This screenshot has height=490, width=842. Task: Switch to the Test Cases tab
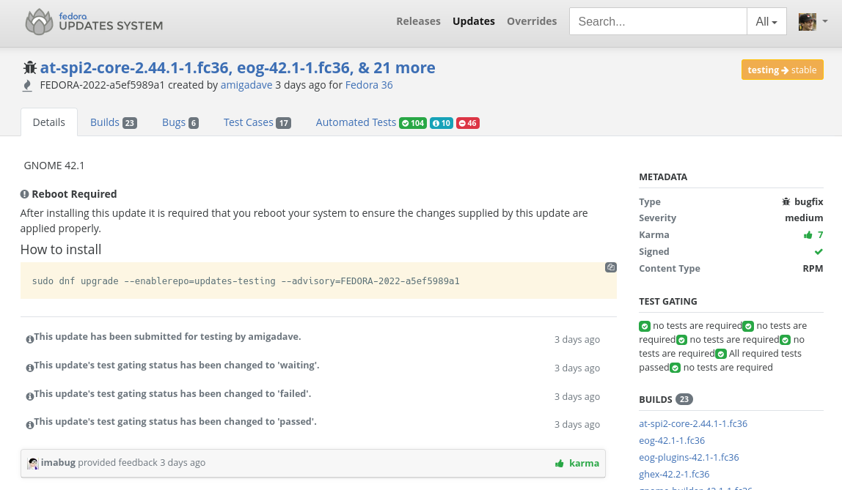click(247, 122)
